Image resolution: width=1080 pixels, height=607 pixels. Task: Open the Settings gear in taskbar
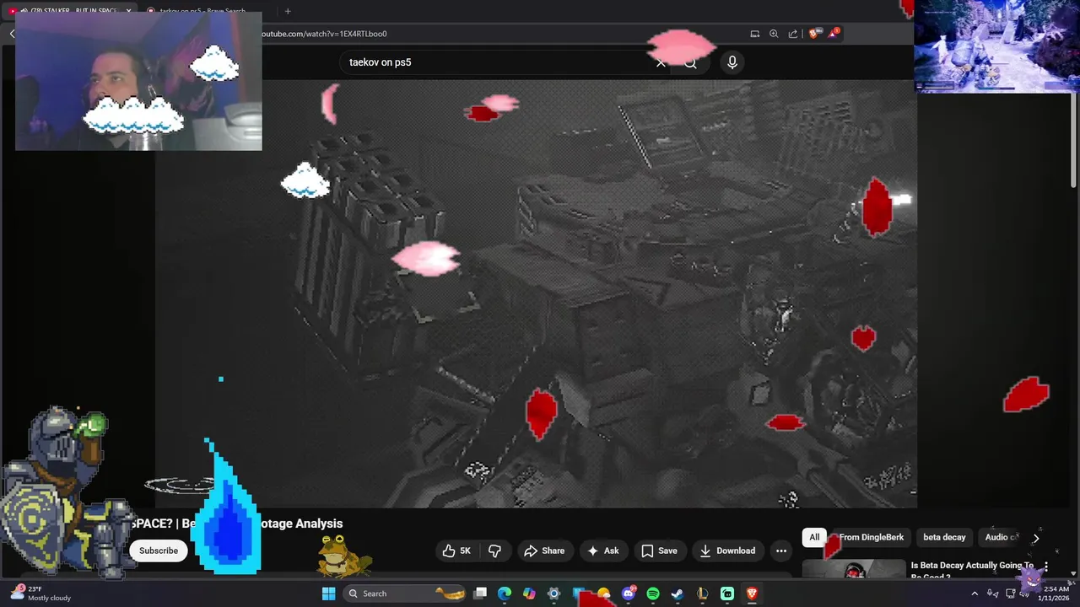click(553, 594)
